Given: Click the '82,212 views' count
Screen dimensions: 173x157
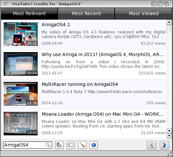Looking at the screenshot, I should (x=153, y=43).
